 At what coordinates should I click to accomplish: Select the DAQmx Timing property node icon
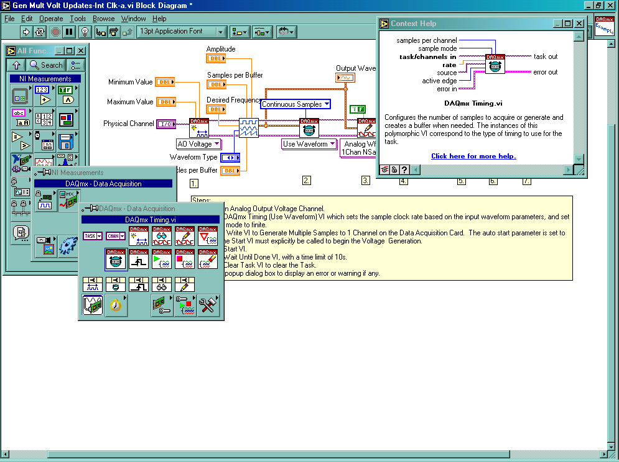click(116, 284)
